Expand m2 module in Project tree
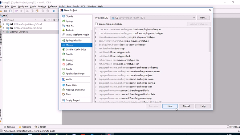The image size is (240, 135). click(3, 28)
